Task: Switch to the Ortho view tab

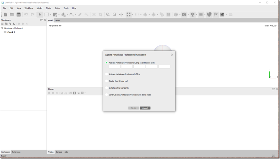Action: 57,21
